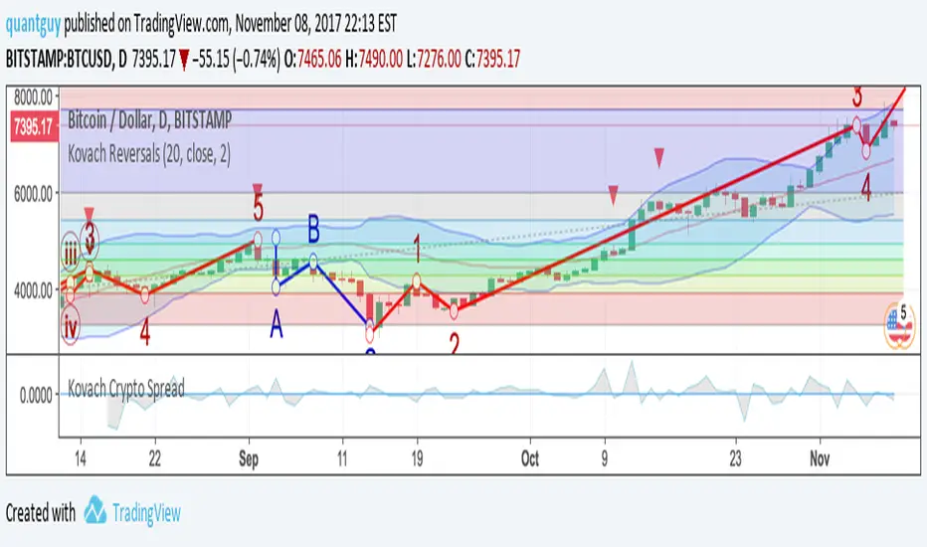Viewport: 927px width, 547px height.
Task: Select the red wave label 2
Action: click(454, 343)
